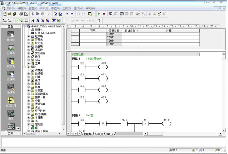Toggle program status monitoring
Screen dimensions: 228x154
click(110, 14)
